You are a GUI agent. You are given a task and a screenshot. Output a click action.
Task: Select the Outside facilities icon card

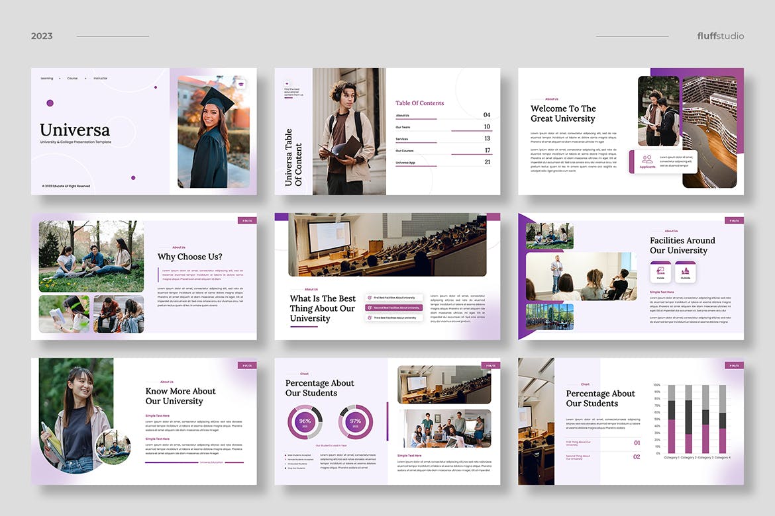[685, 271]
